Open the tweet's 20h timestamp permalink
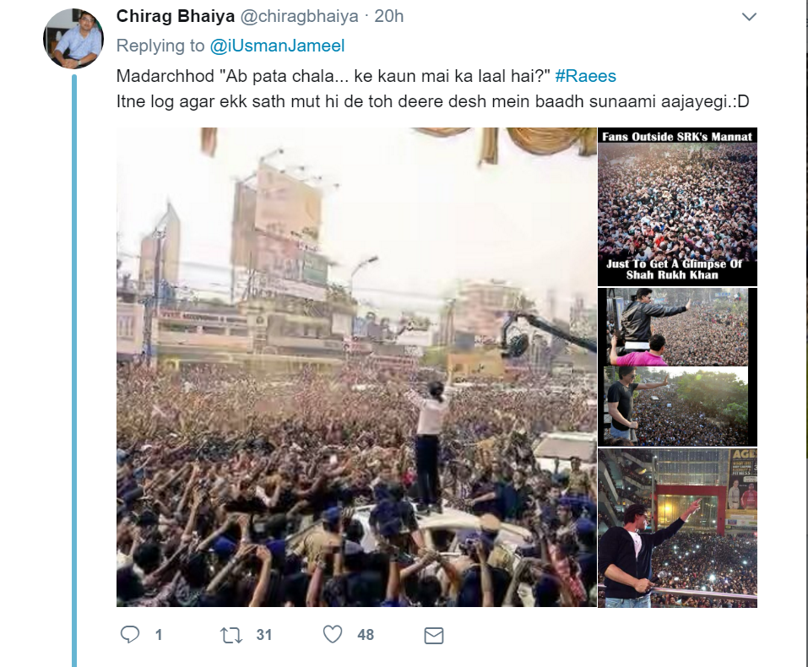Image resolution: width=808 pixels, height=667 pixels. click(x=389, y=16)
